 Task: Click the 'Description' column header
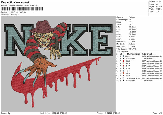pyautogui.click(x=135, y=54)
